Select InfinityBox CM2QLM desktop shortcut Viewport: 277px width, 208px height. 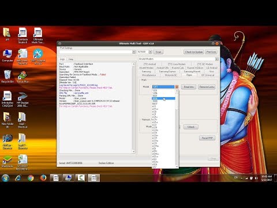[8, 99]
